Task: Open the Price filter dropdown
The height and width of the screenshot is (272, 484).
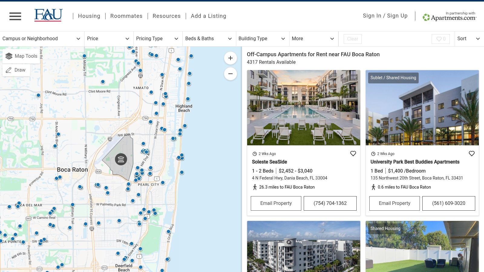Action: (x=109, y=39)
